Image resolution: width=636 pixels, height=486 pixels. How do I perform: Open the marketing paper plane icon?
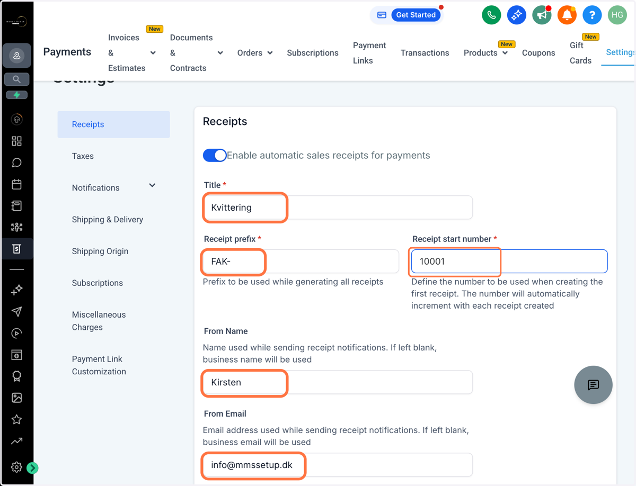(x=16, y=311)
